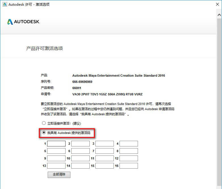Click activation code field 11
This screenshot has width=222, height=189.
104,158
